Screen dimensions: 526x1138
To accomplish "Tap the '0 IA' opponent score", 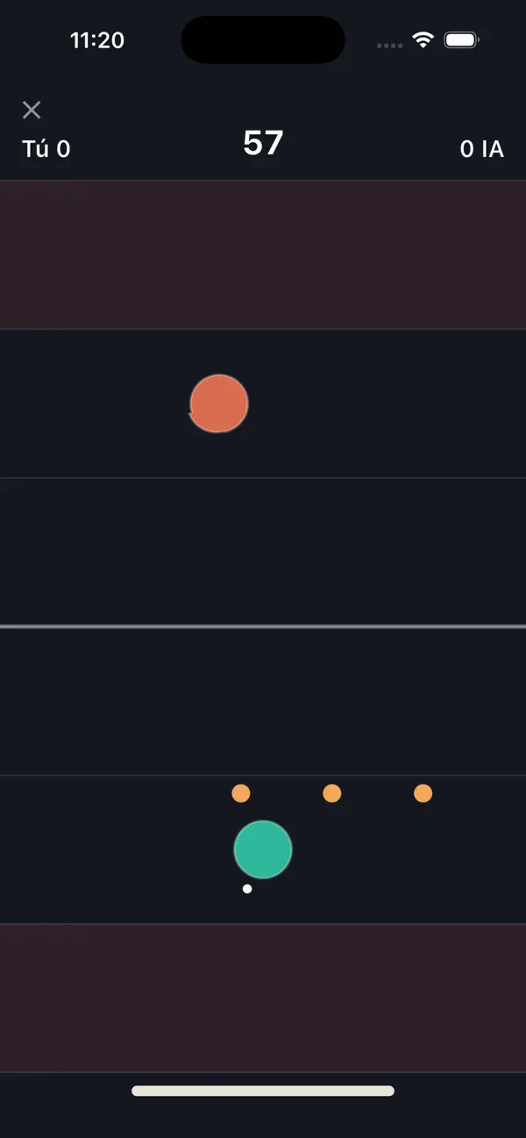I will [x=482, y=149].
